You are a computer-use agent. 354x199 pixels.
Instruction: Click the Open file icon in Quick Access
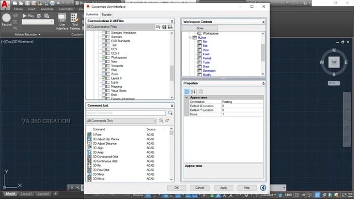(x=21, y=3)
